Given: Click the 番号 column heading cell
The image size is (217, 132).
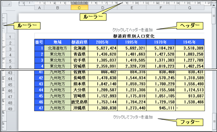Looking at the screenshot, I should pyautogui.click(x=39, y=42).
